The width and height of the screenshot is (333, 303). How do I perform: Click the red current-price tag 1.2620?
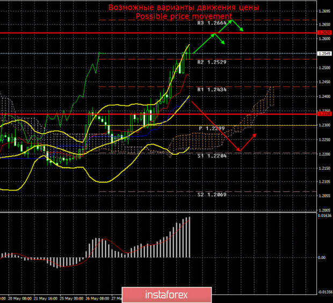pyautogui.click(x=324, y=33)
